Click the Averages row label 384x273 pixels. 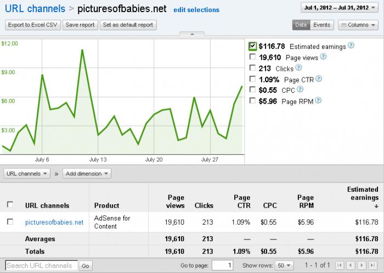point(40,239)
